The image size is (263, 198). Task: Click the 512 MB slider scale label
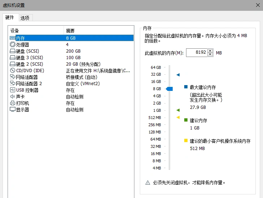pos(155,118)
